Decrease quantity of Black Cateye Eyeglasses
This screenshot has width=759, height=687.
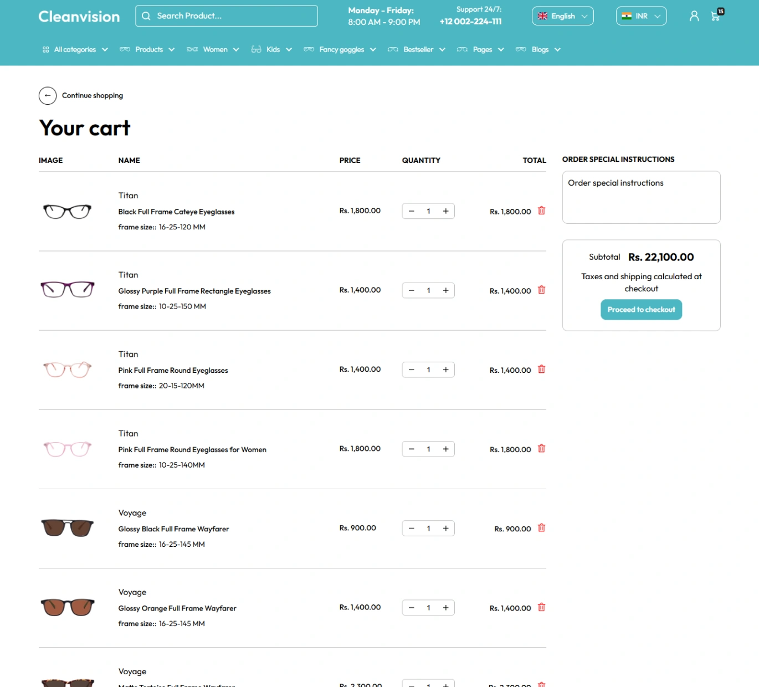pos(411,211)
